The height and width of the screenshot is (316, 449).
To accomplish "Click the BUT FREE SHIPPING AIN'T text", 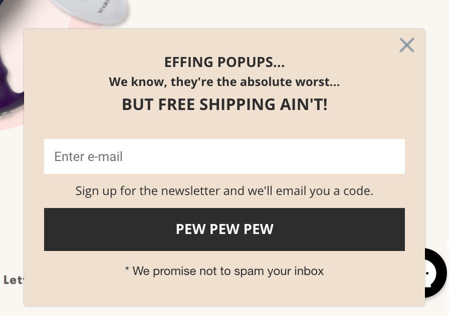I will tap(224, 104).
